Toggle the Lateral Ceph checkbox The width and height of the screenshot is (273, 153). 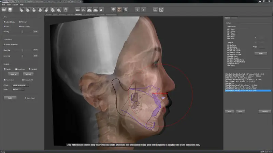(x=4, y=22)
